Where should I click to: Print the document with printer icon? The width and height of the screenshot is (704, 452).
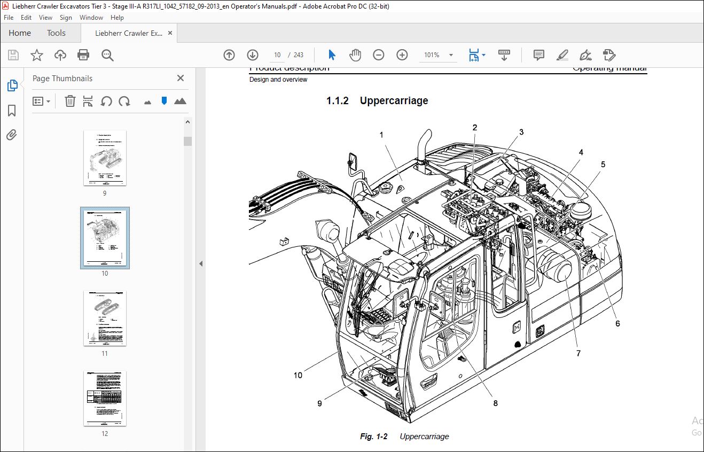point(83,55)
